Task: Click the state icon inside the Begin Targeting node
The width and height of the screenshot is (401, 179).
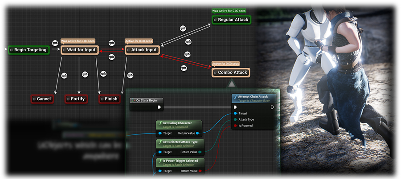Action: point(11,50)
